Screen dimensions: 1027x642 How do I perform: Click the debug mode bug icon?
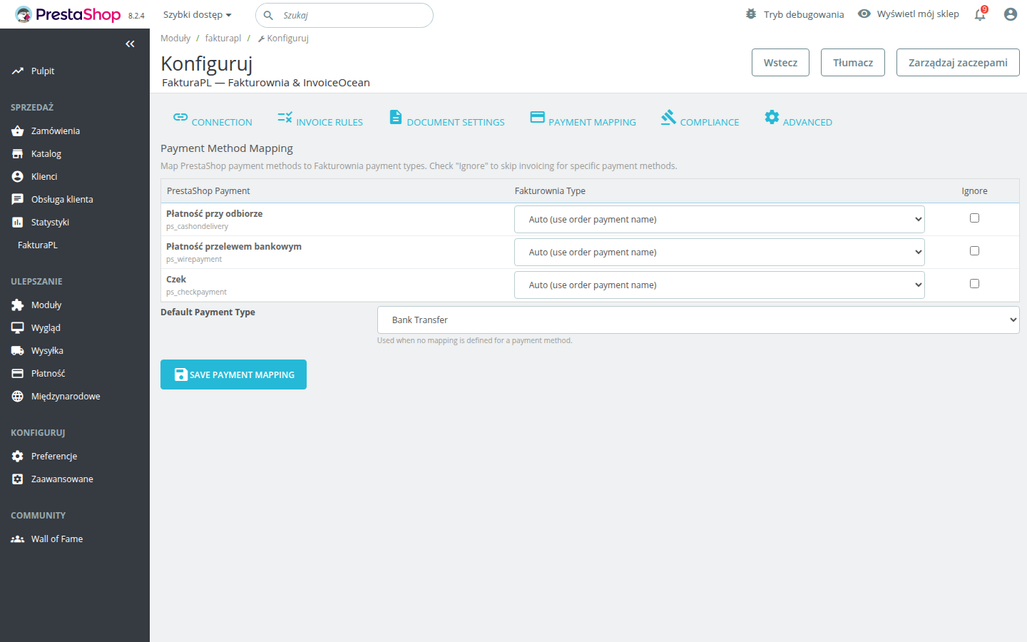pos(751,14)
